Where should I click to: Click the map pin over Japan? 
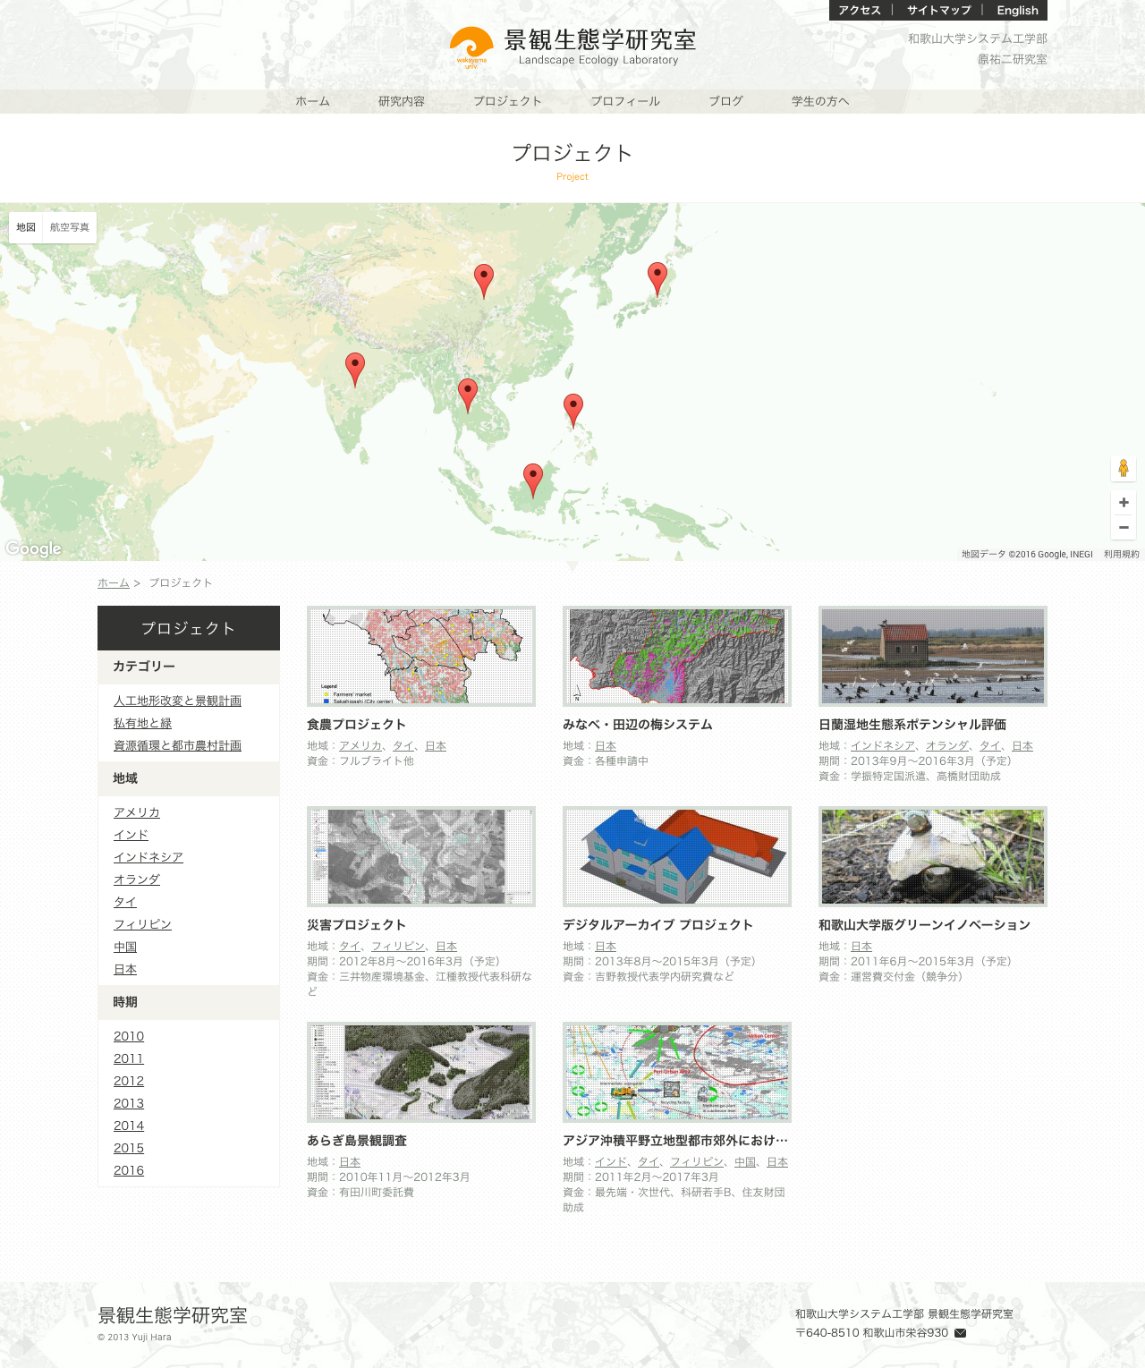(x=657, y=278)
